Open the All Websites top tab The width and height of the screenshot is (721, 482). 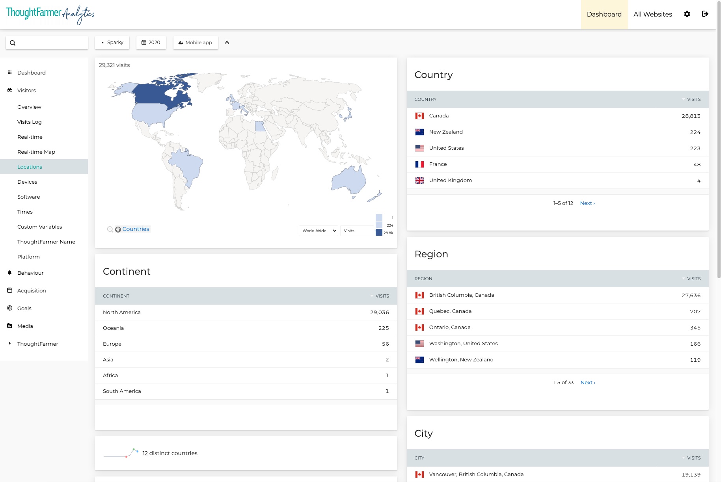tap(653, 14)
